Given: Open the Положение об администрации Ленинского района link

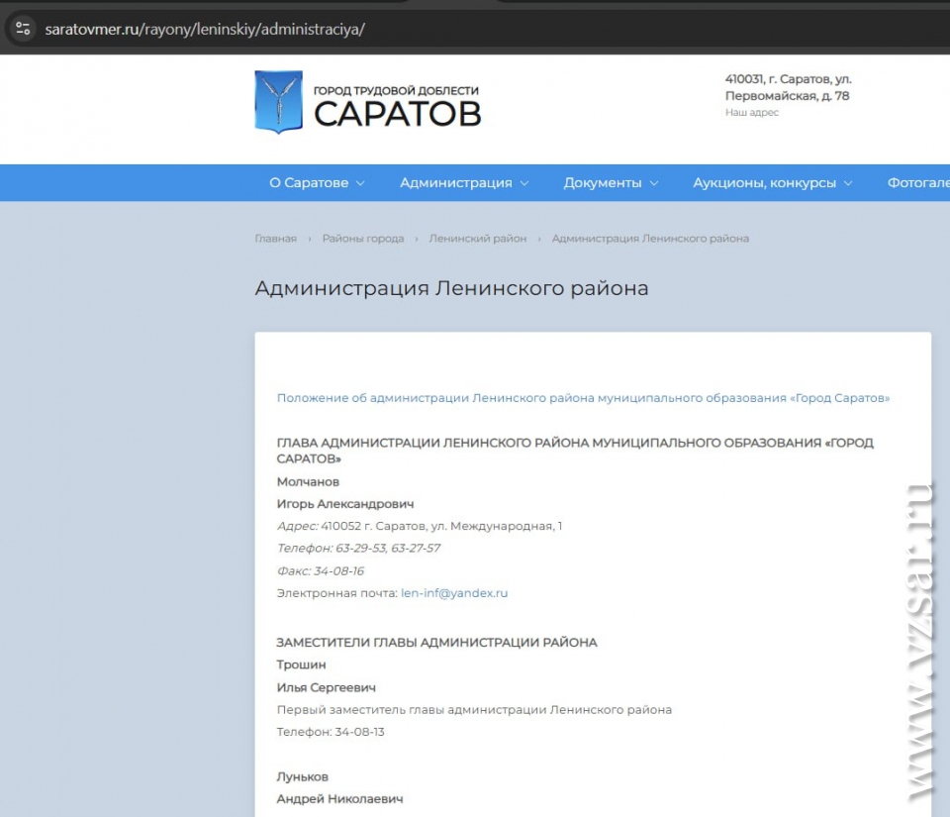Looking at the screenshot, I should [x=583, y=398].
